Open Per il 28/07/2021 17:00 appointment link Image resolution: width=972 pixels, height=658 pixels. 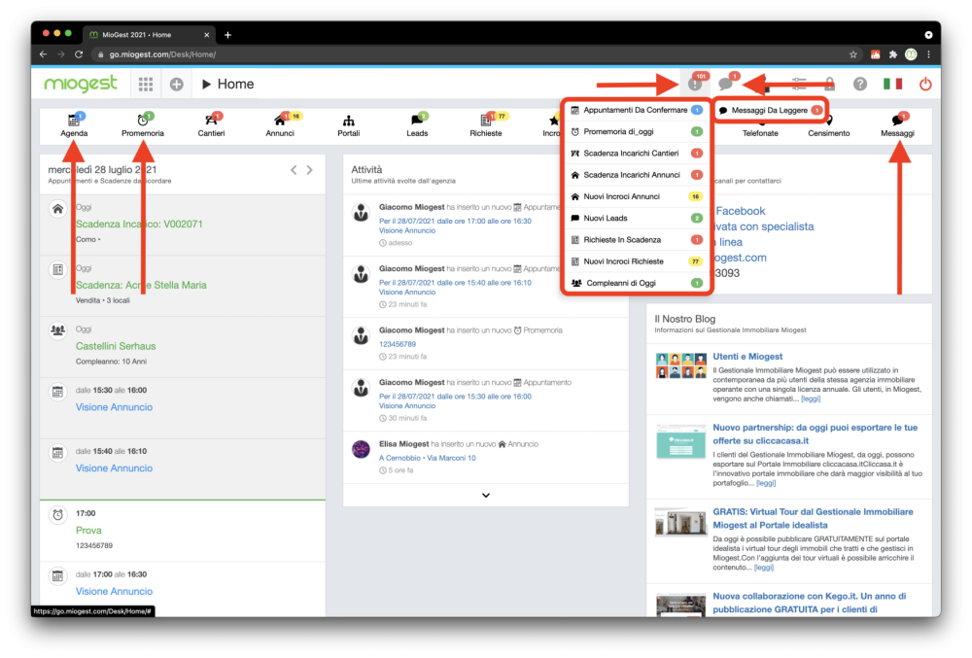click(x=455, y=222)
